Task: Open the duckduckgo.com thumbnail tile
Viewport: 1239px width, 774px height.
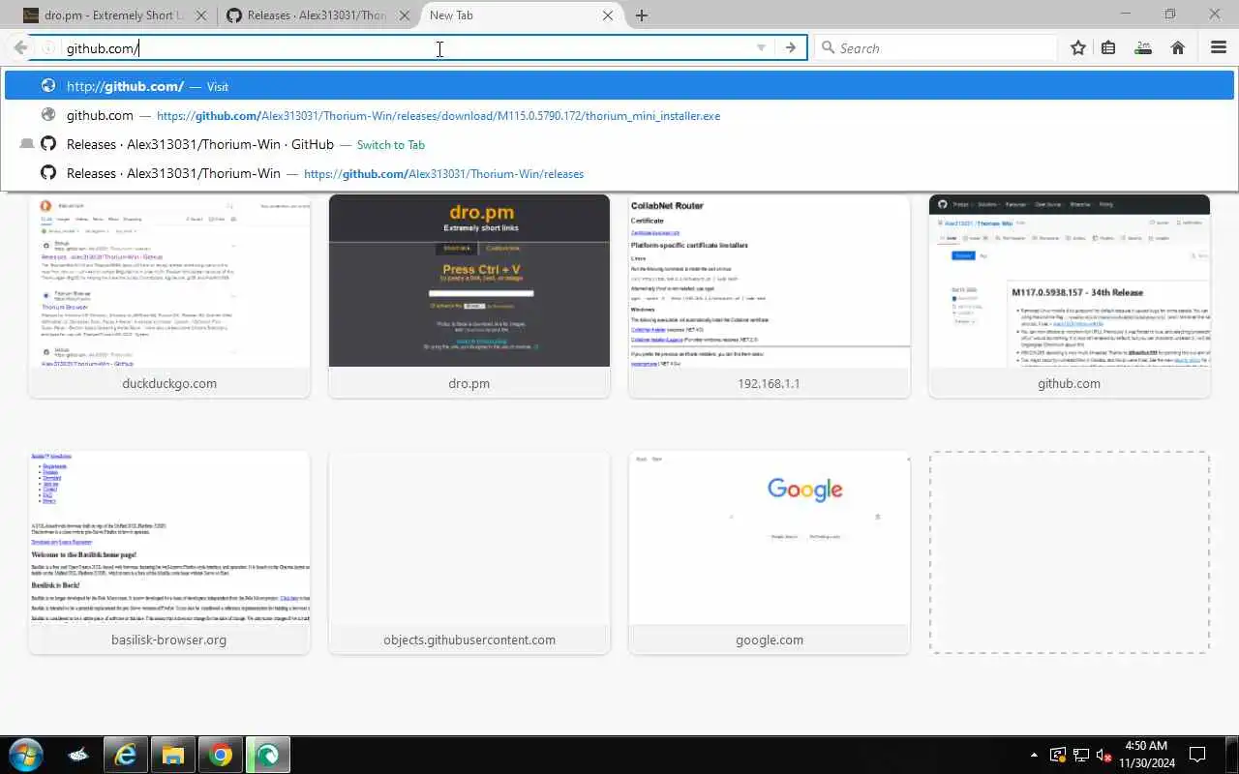Action: point(169,296)
